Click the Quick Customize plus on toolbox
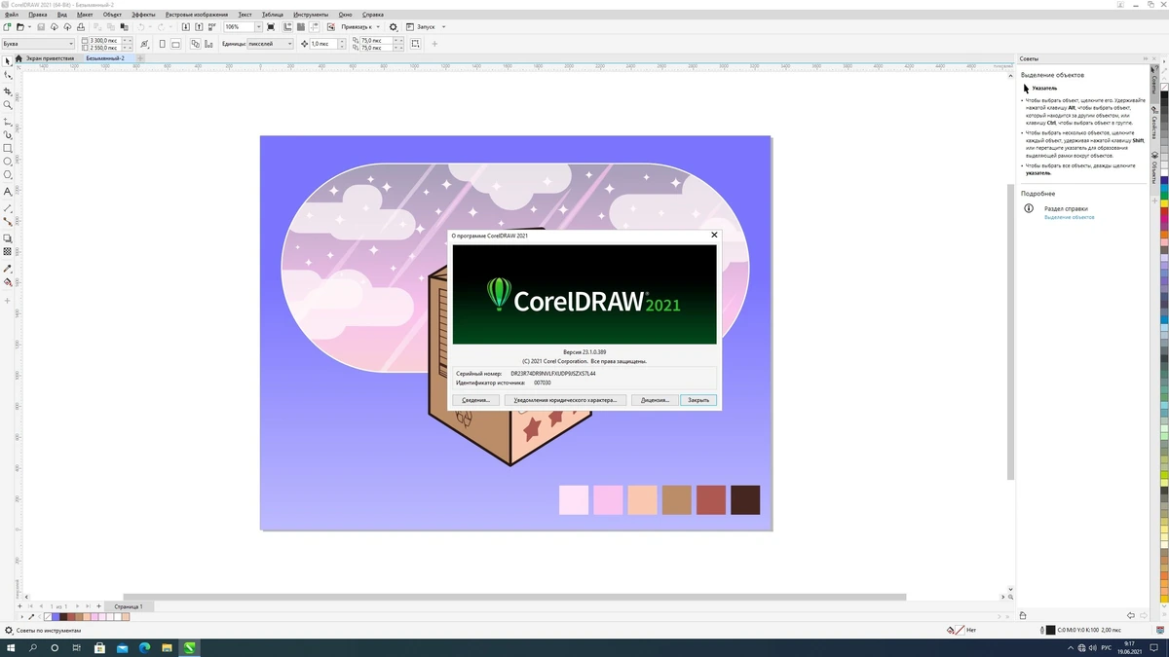 pyautogui.click(x=8, y=300)
